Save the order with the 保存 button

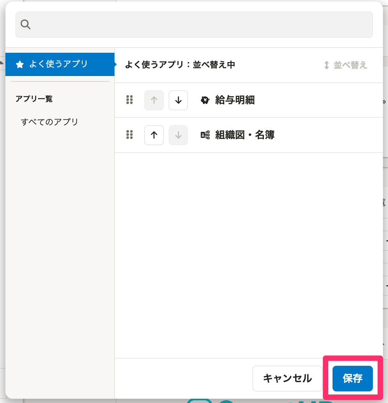pos(352,379)
